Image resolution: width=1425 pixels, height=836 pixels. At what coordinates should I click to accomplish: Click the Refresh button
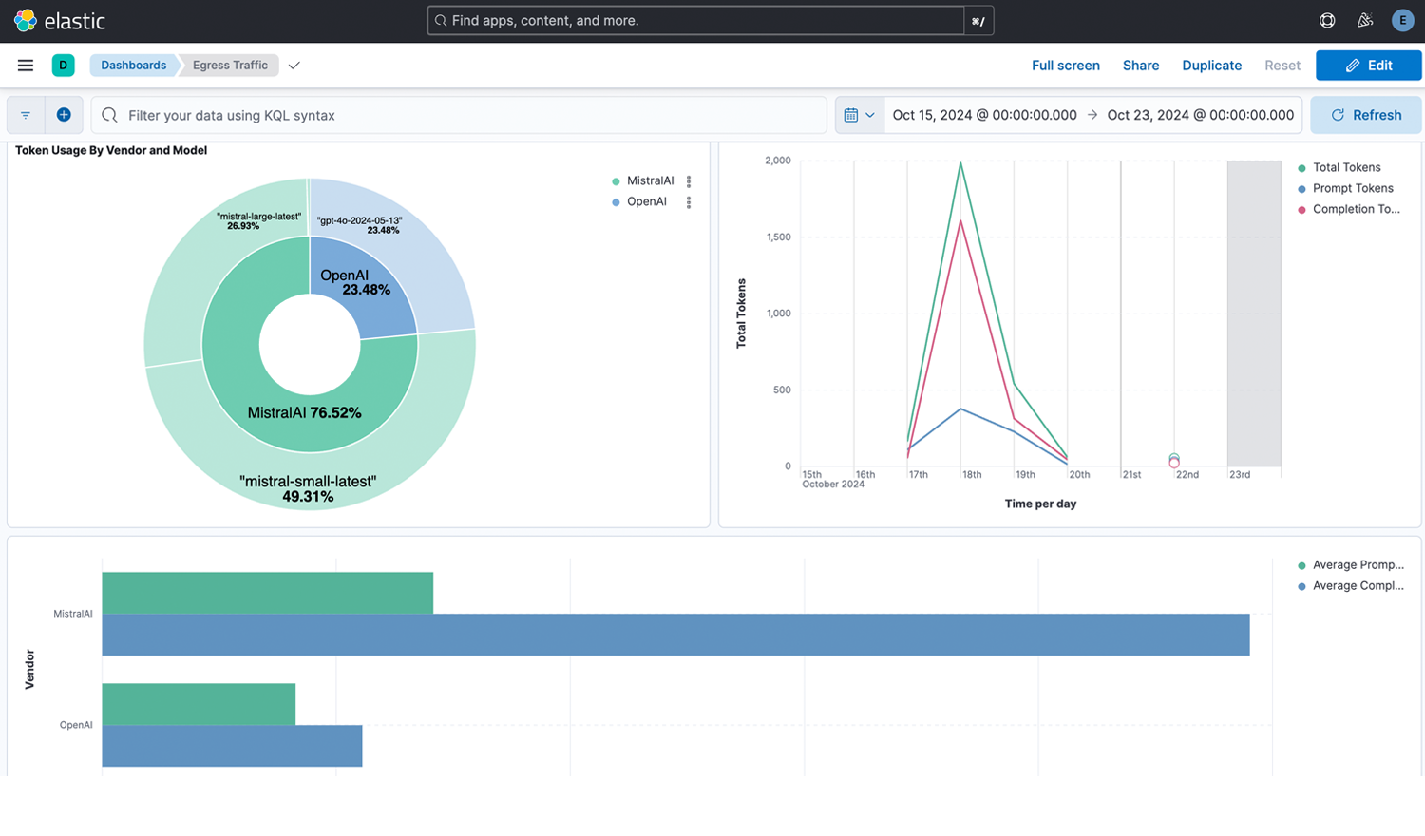[x=1366, y=115]
